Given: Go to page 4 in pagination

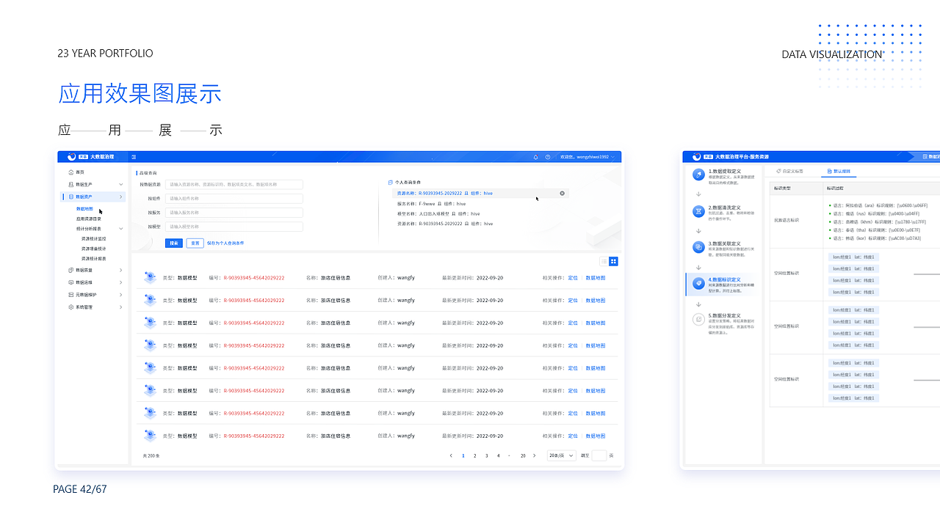Looking at the screenshot, I should (498, 455).
